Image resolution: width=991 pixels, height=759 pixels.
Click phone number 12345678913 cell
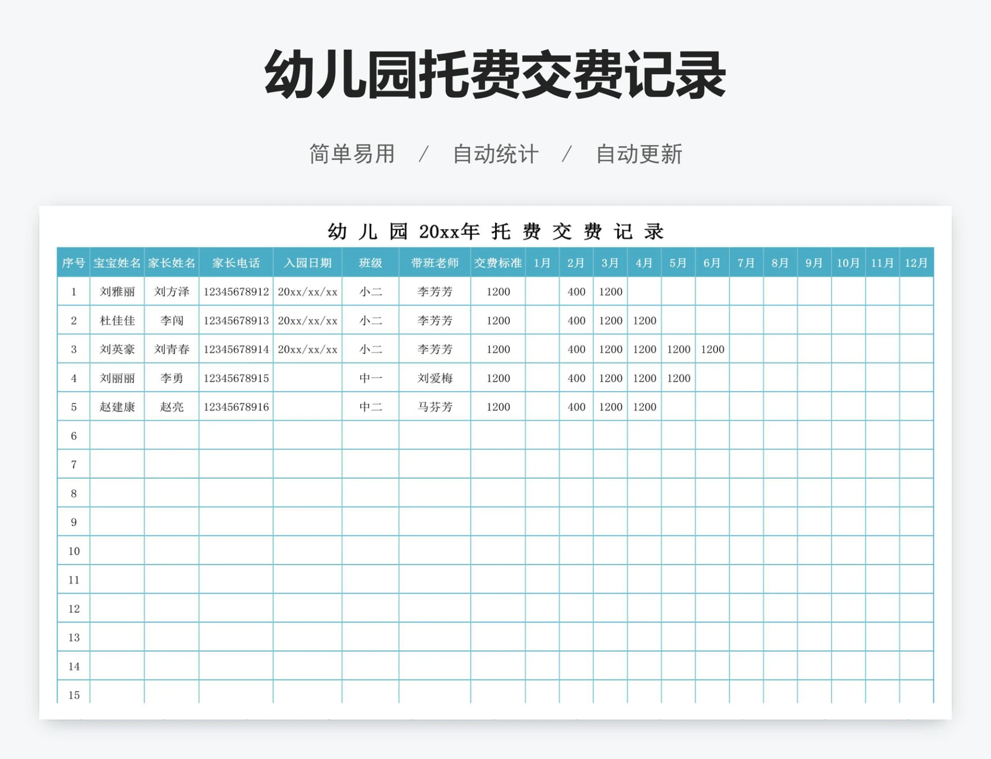click(236, 320)
